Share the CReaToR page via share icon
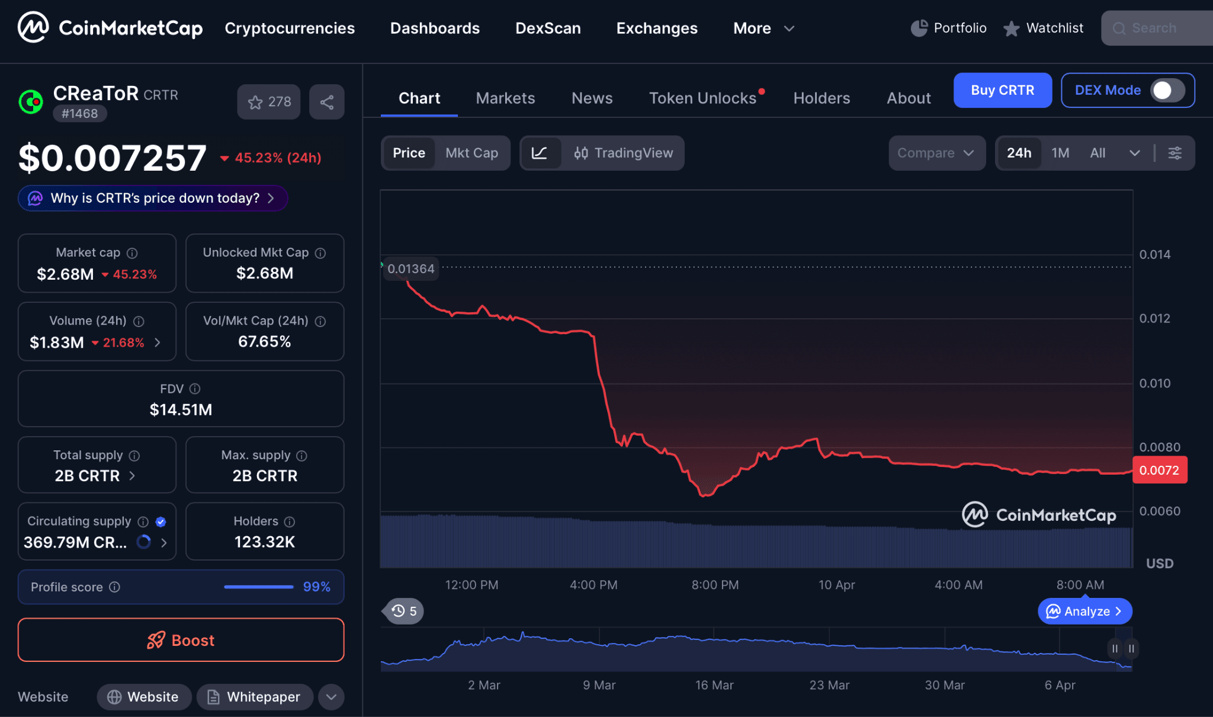 (x=326, y=101)
